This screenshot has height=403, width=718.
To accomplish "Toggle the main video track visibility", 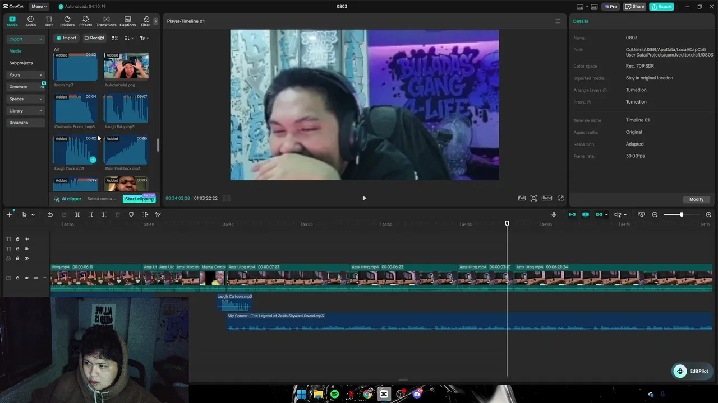I will coord(26,278).
